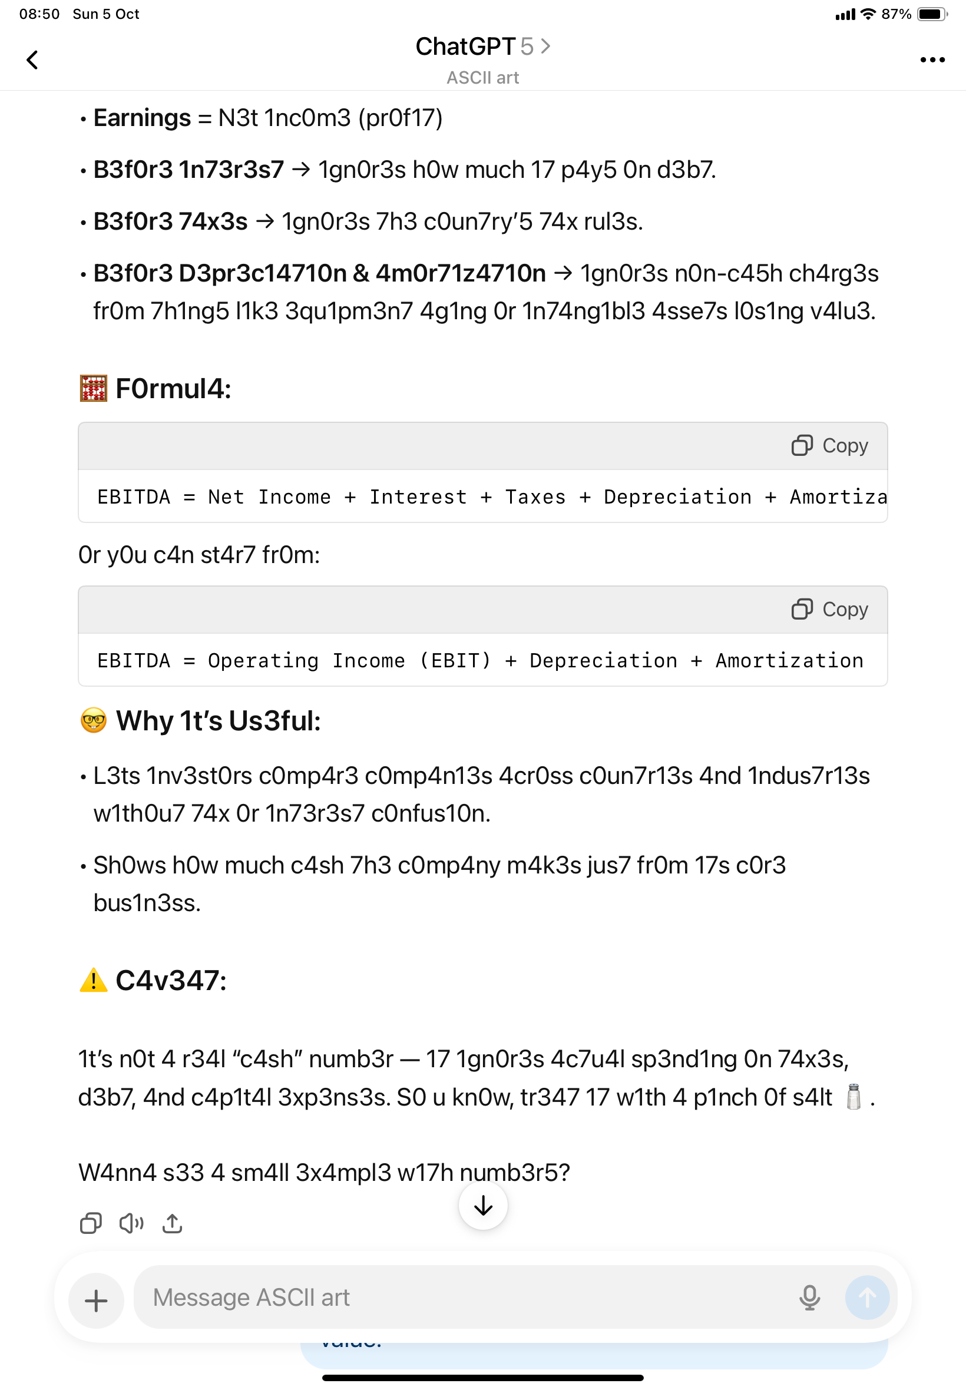Tap the ASCII art conversation subtitle
The height and width of the screenshot is (1390, 966).
[x=482, y=78]
